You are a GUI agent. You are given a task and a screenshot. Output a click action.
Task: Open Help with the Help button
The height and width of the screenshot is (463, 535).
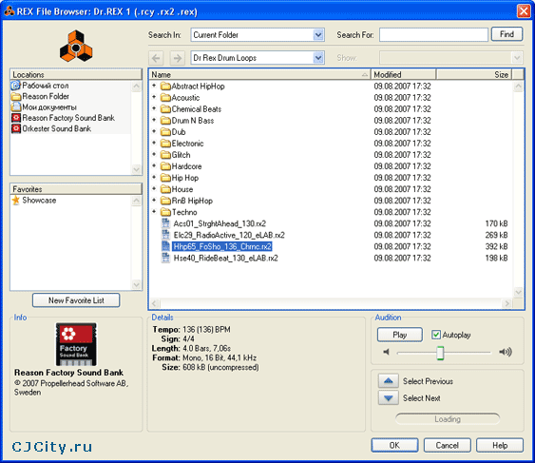click(x=500, y=445)
